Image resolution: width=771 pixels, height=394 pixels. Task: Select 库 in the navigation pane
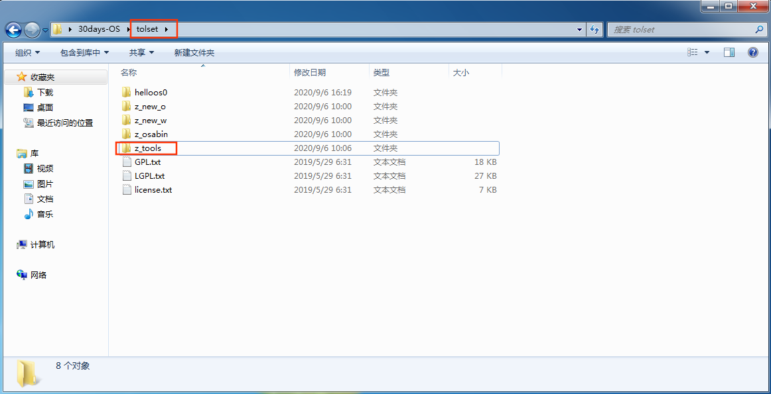pyautogui.click(x=35, y=154)
